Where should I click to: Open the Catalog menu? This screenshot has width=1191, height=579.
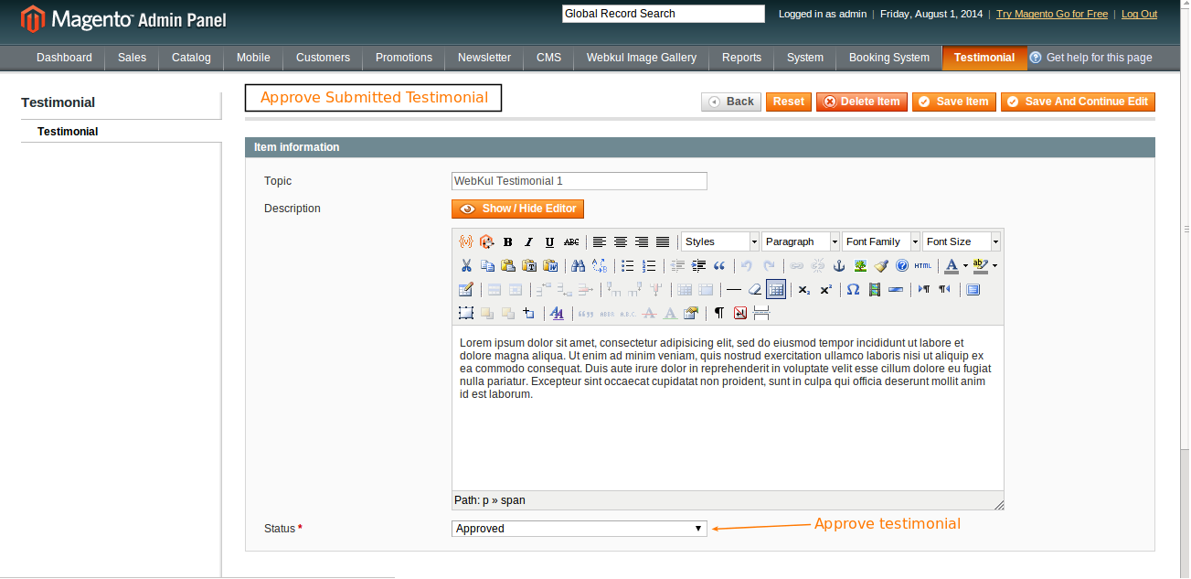tap(191, 58)
